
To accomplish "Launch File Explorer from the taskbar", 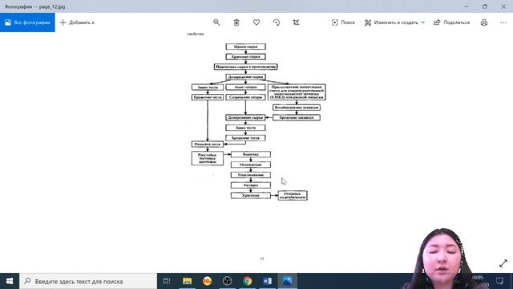I will (187, 281).
